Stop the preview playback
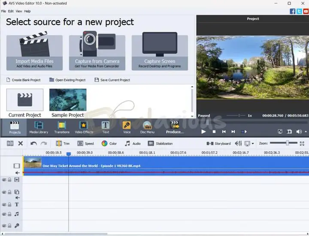309x236 pixels. tap(214, 132)
